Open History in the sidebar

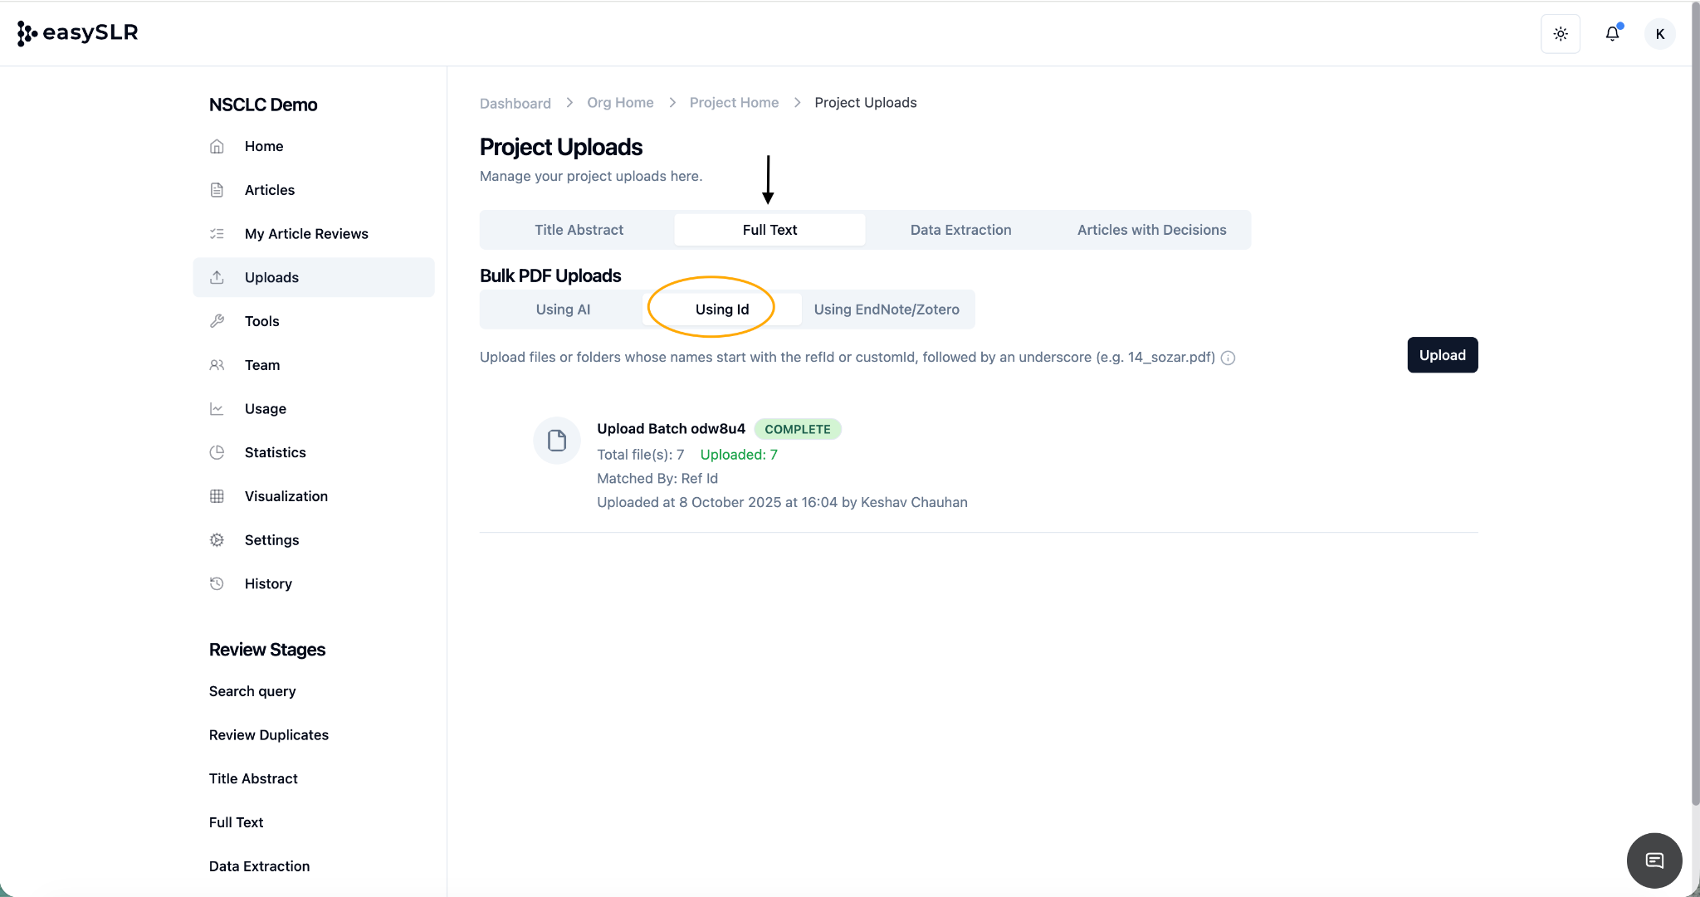click(x=268, y=584)
